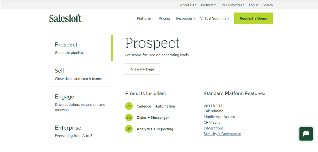Screen dimensions: 318x152
Task: Click the Cadence + Automation label
Action: coord(156,106)
